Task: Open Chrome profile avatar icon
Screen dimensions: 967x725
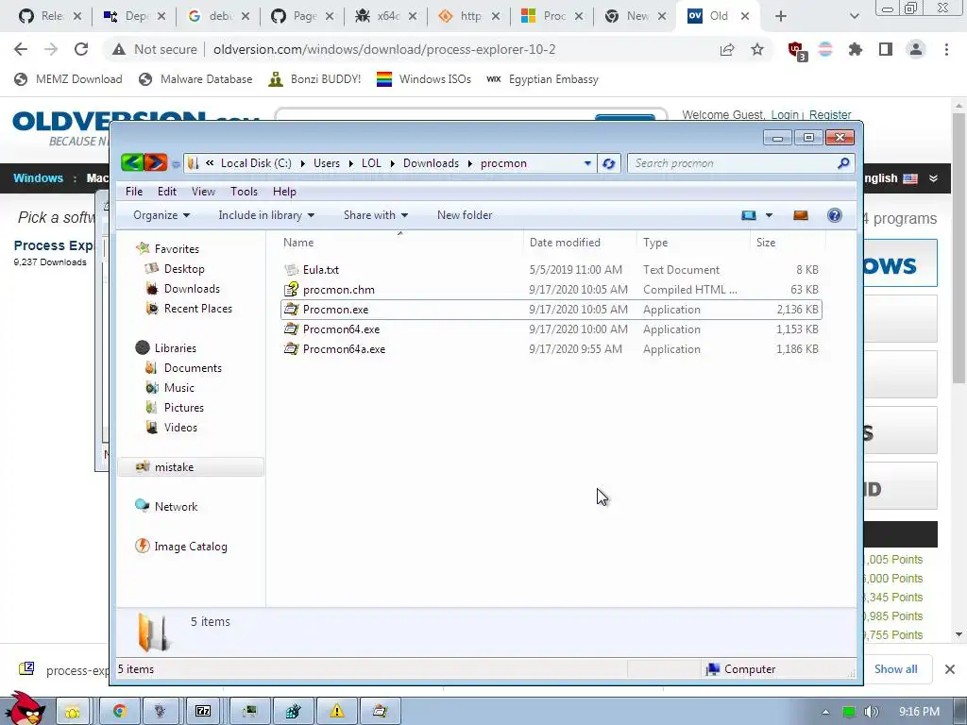Action: (916, 49)
